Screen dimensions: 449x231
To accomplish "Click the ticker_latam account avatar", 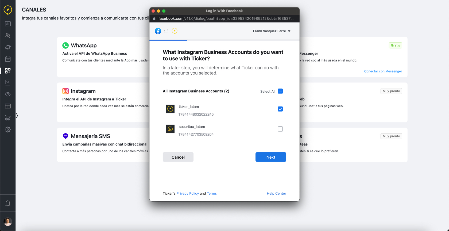I will (x=170, y=109).
